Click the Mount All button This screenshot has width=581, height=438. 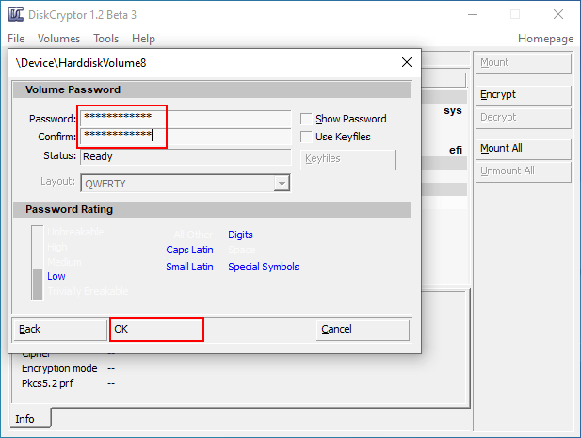click(524, 149)
